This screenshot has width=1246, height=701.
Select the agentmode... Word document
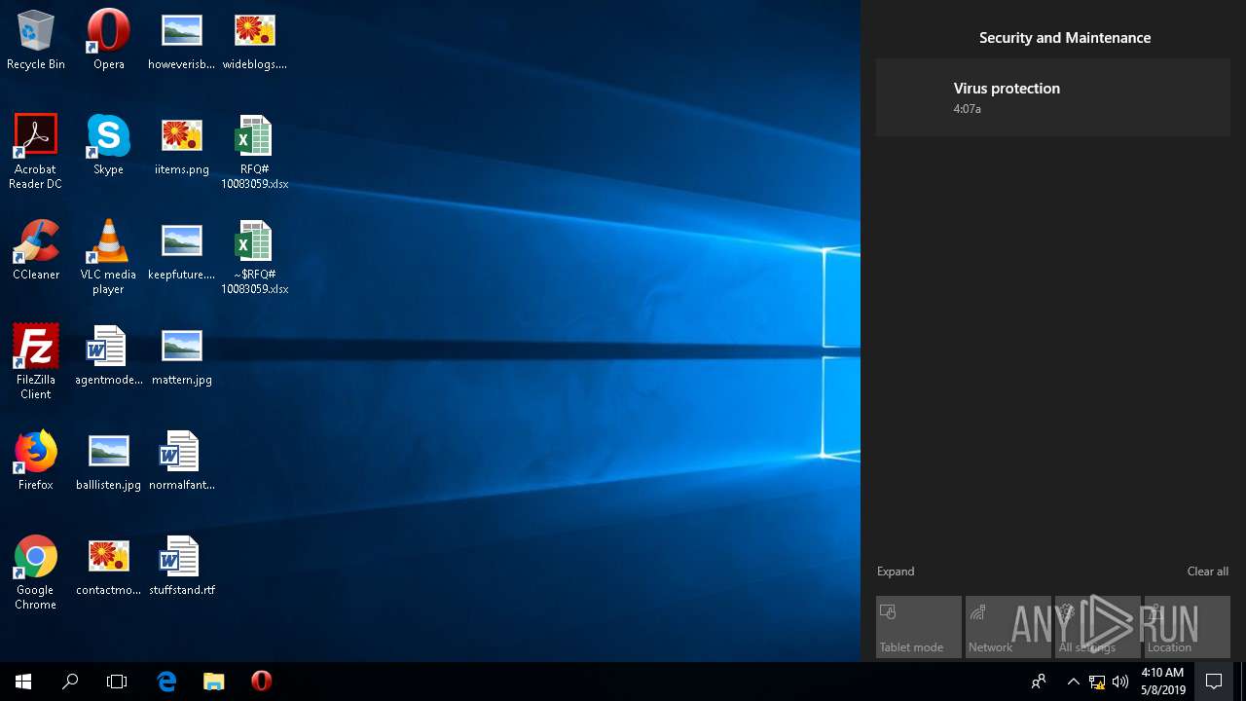[x=108, y=356]
